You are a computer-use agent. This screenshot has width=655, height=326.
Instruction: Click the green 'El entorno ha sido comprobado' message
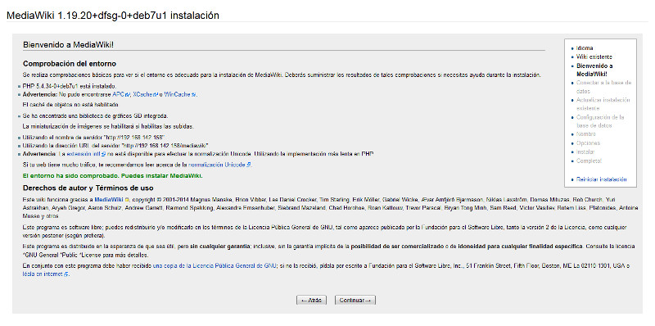[113, 175]
